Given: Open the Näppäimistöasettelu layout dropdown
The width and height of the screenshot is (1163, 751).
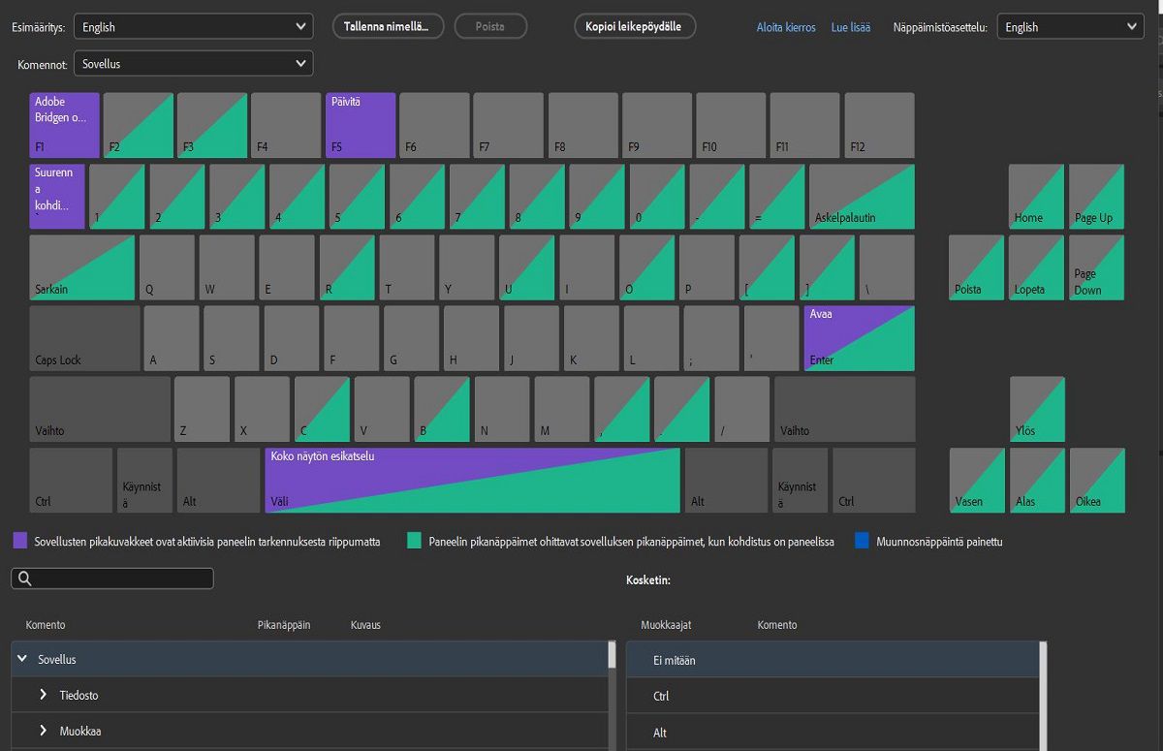Looking at the screenshot, I should (1070, 27).
